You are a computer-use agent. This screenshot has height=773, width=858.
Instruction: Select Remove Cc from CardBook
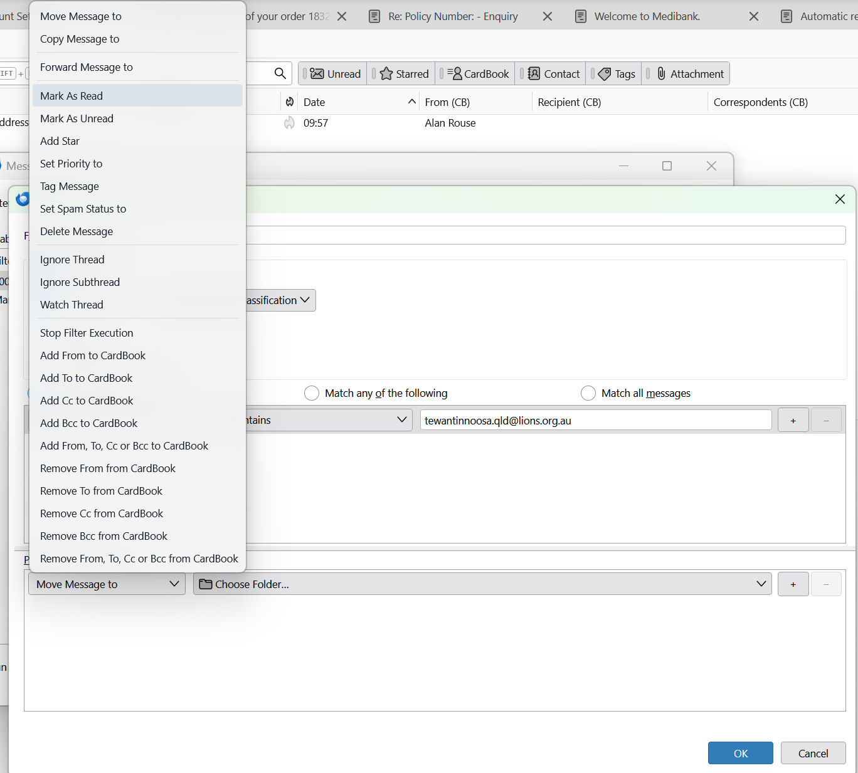137,513
